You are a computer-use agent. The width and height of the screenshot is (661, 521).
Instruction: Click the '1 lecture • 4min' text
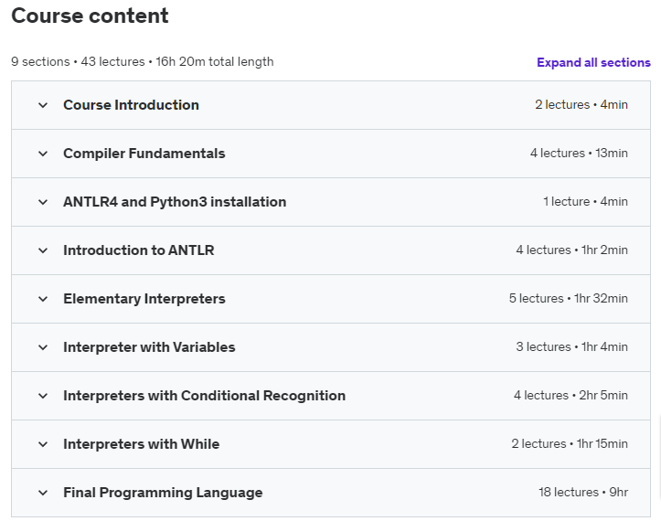[x=585, y=201]
